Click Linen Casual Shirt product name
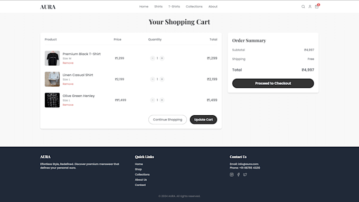359x202 pixels. tap(78, 75)
